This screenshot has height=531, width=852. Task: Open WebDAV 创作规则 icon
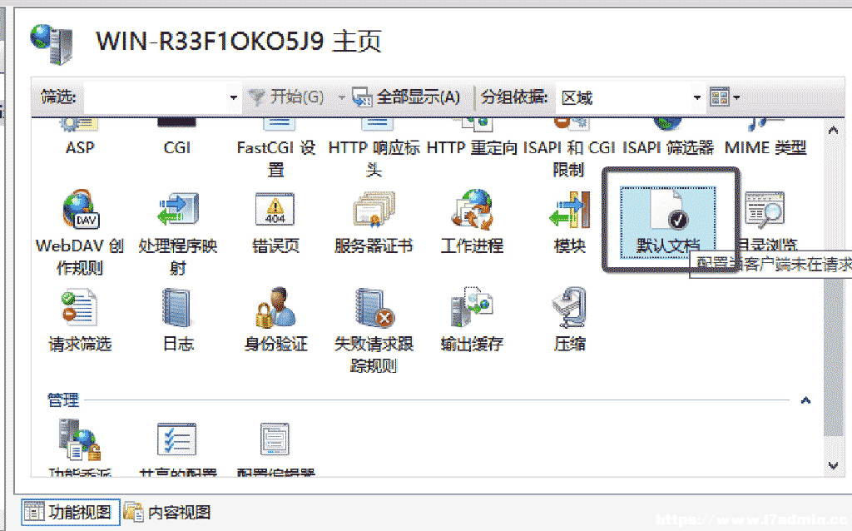pos(80,209)
